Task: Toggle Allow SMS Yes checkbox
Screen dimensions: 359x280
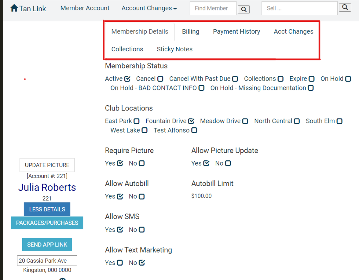Action: click(x=120, y=230)
